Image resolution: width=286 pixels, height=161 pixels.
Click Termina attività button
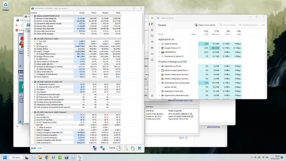coord(227,25)
